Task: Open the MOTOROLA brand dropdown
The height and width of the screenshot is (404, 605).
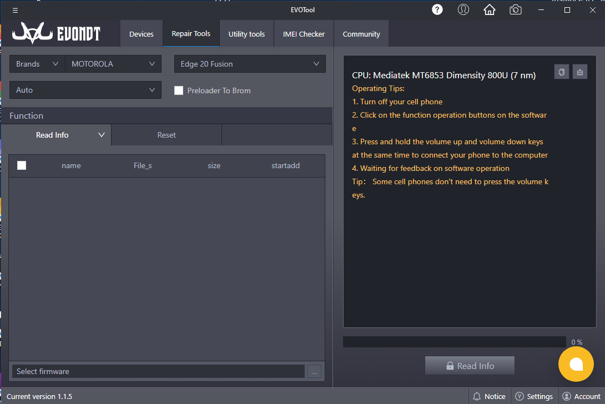Action: click(113, 64)
